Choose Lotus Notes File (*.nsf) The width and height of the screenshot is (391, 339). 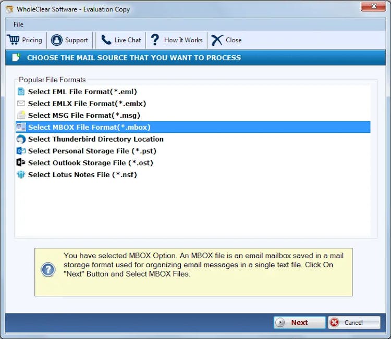click(82, 175)
